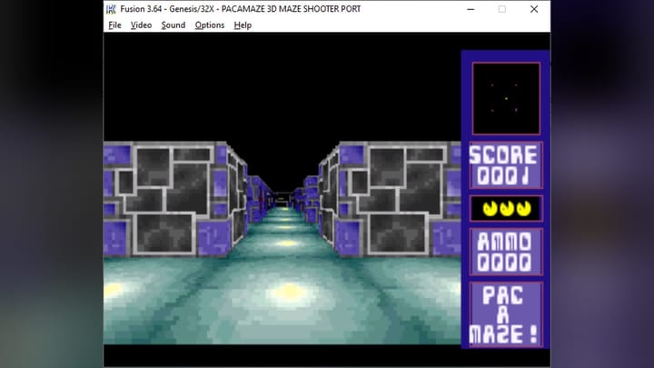654x368 pixels.
Task: Close the Fusion emulator window
Action: [x=534, y=9]
